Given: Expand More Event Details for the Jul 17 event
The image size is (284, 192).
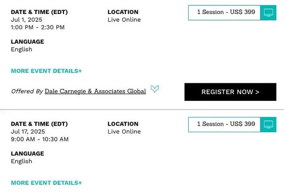Looking at the screenshot, I should pyautogui.click(x=46, y=183).
